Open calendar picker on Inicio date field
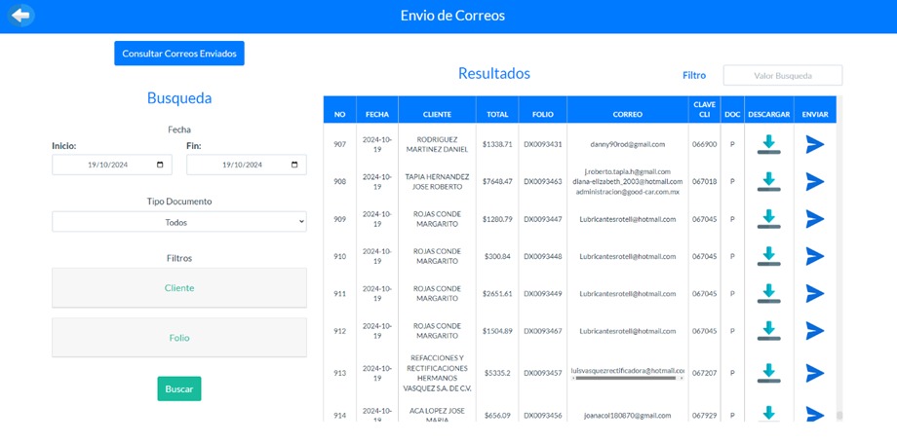Screen dimensions: 897x442 pyautogui.click(x=160, y=165)
